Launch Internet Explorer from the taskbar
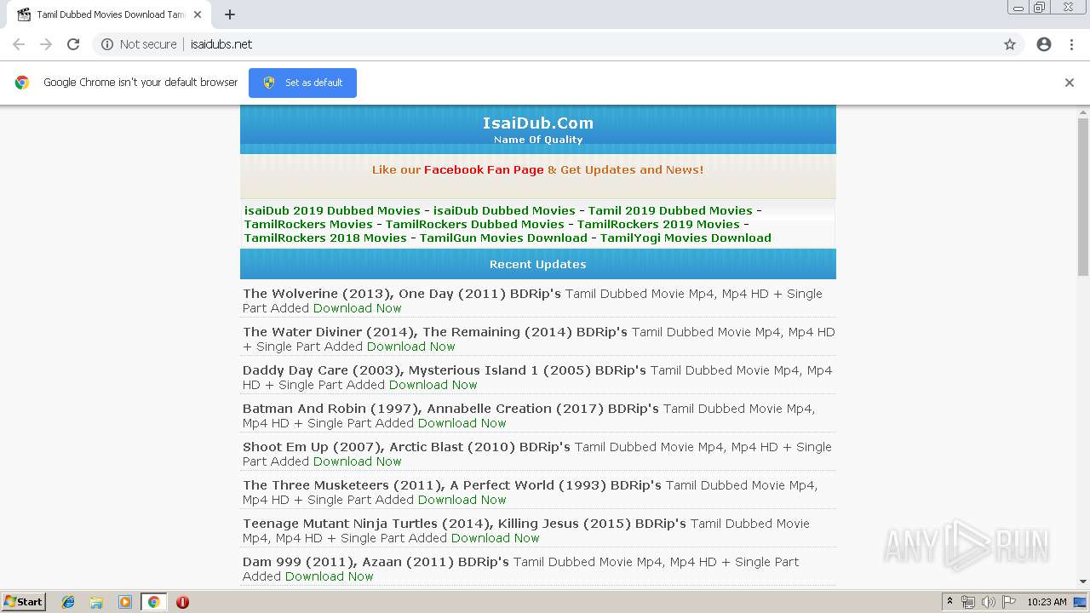Viewport: 1090px width, 613px height. click(68, 602)
